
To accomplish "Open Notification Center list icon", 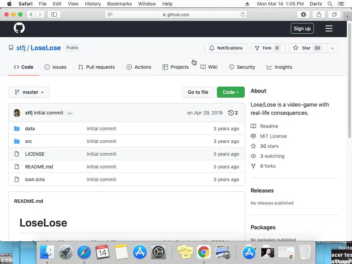I will [341, 4].
